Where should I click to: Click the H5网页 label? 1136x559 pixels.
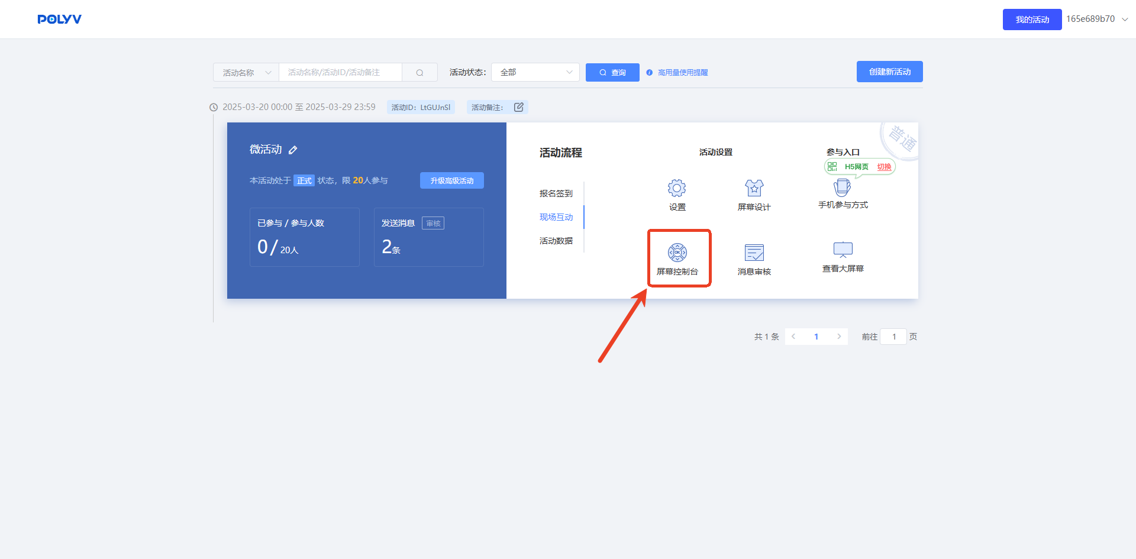856,167
